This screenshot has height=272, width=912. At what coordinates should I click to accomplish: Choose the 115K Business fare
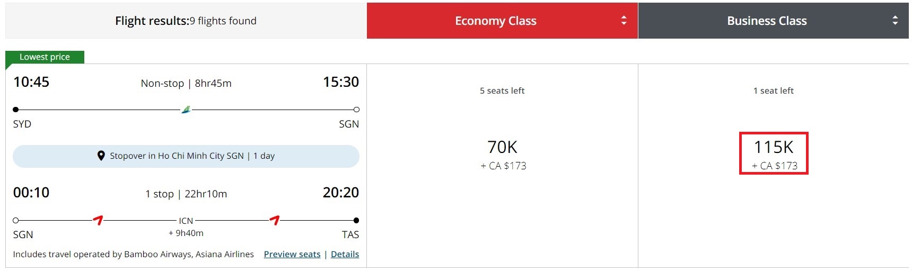pos(774,153)
